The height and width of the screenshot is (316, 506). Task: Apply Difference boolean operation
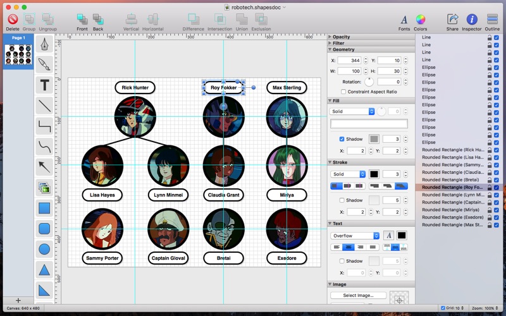coord(194,20)
